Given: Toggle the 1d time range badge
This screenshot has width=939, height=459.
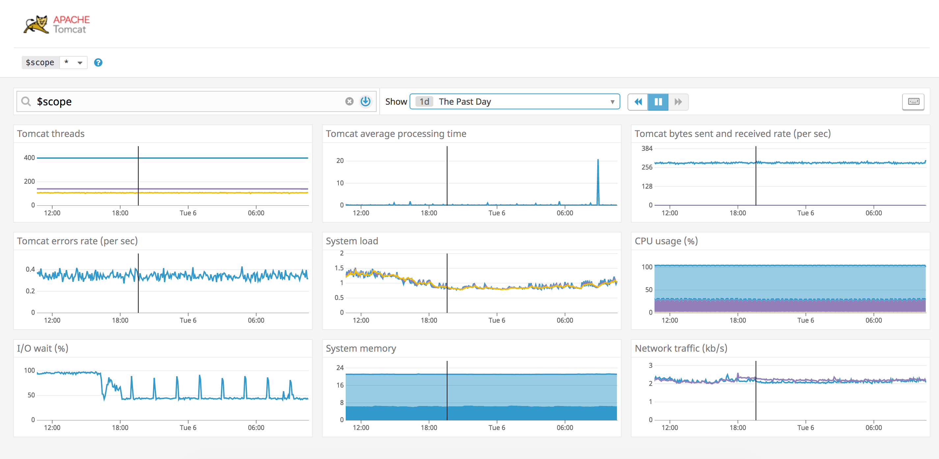Looking at the screenshot, I should click(x=423, y=102).
